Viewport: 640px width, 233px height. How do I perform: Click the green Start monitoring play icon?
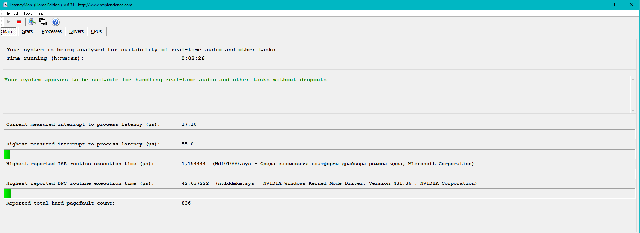(9, 22)
